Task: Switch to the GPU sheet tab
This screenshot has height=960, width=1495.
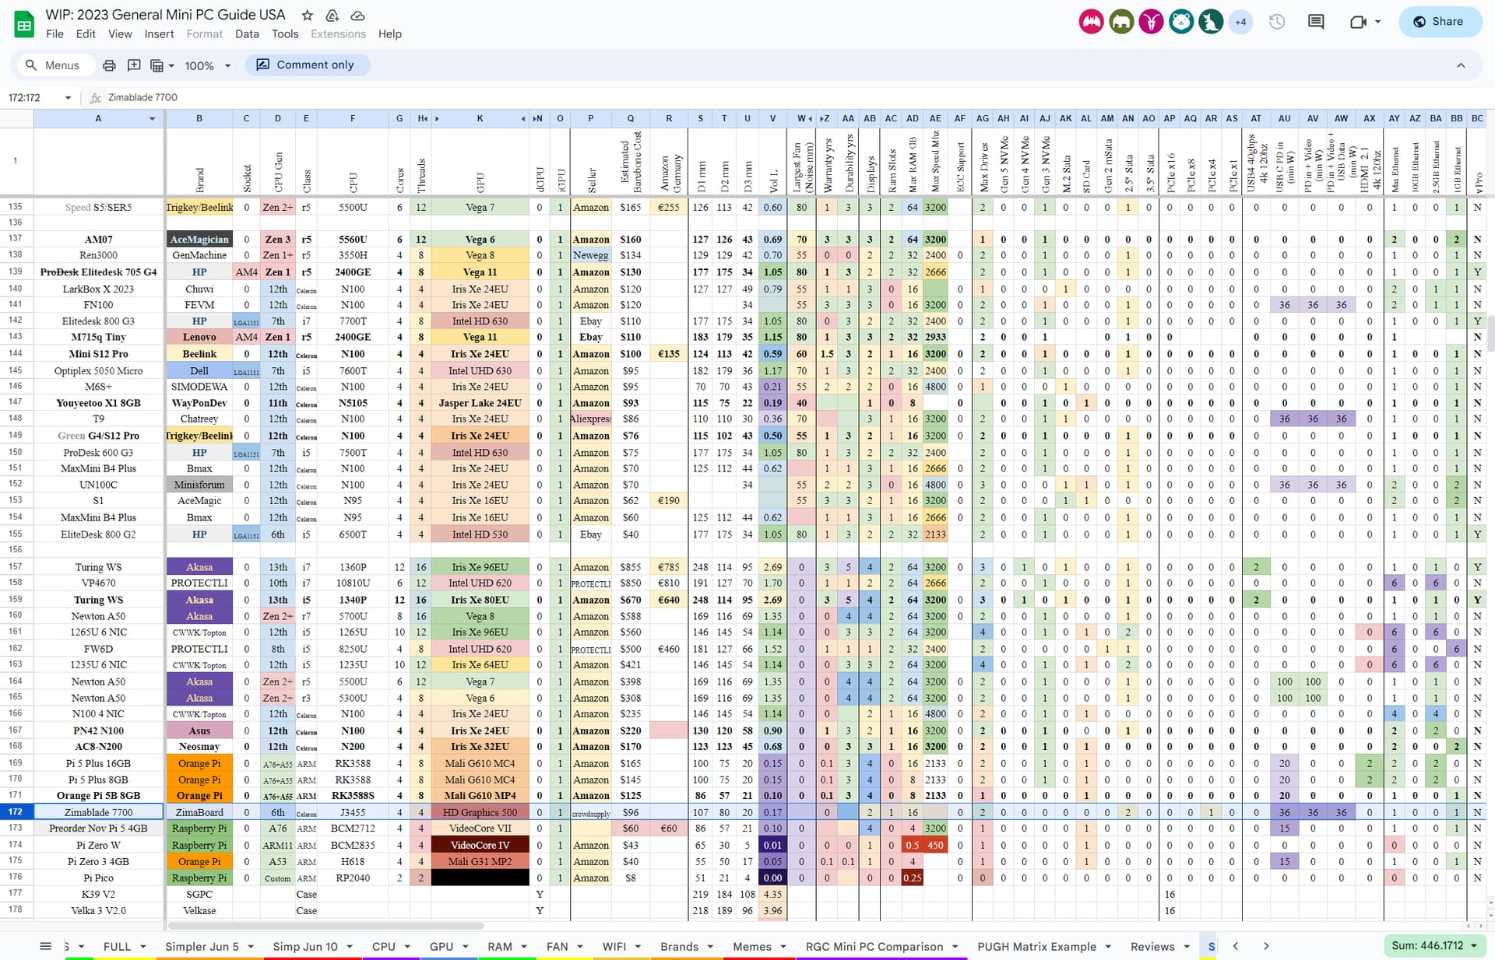Action: [x=441, y=947]
